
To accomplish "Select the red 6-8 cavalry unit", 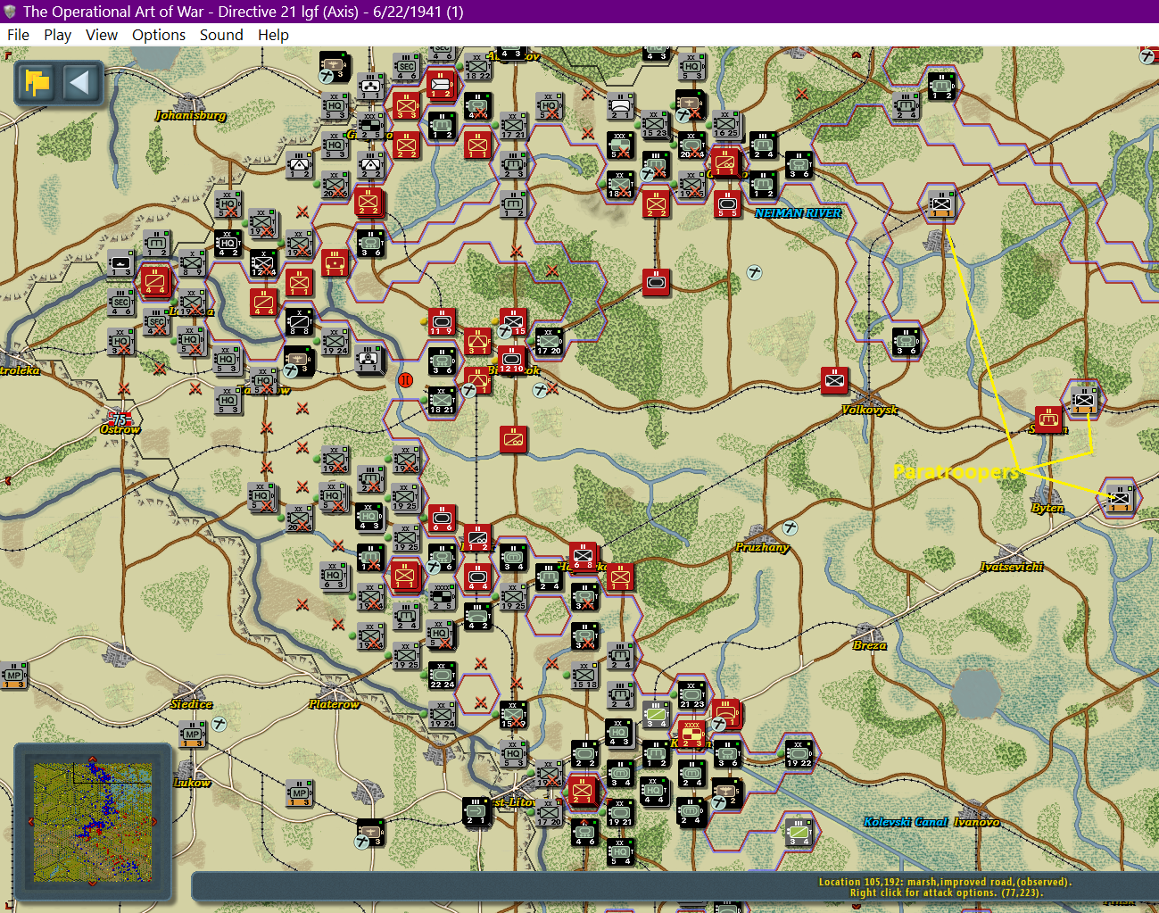I will coord(583,556).
